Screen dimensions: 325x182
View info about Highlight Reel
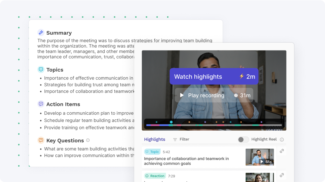[282, 139]
